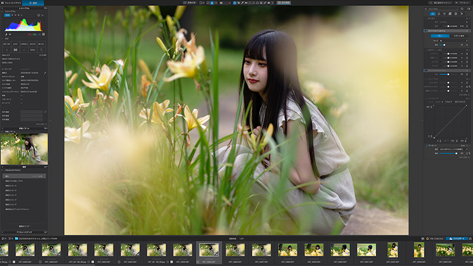Click the 1:1 zoom icon
473x266 pixels.
(216, 3)
